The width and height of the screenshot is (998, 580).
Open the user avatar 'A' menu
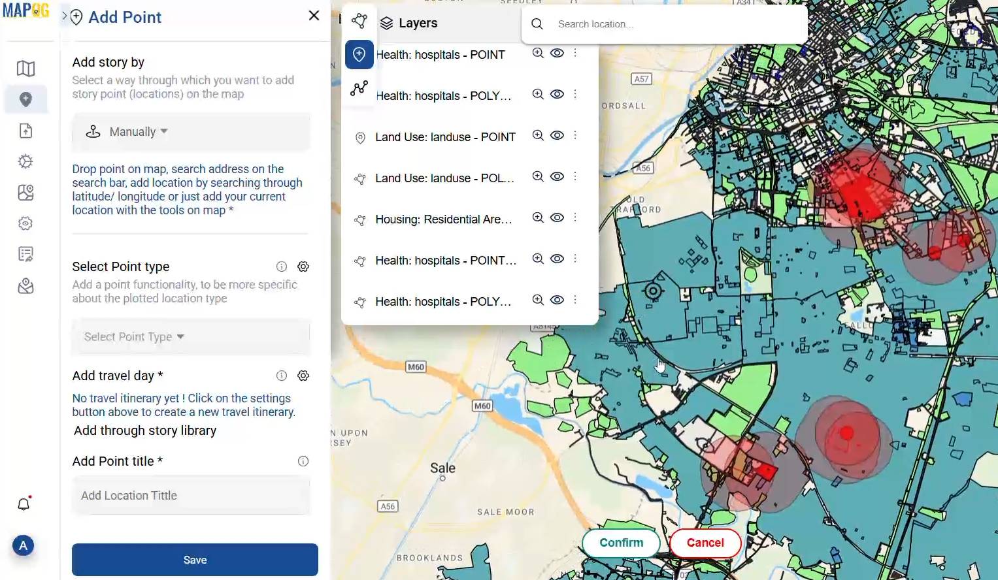23,545
